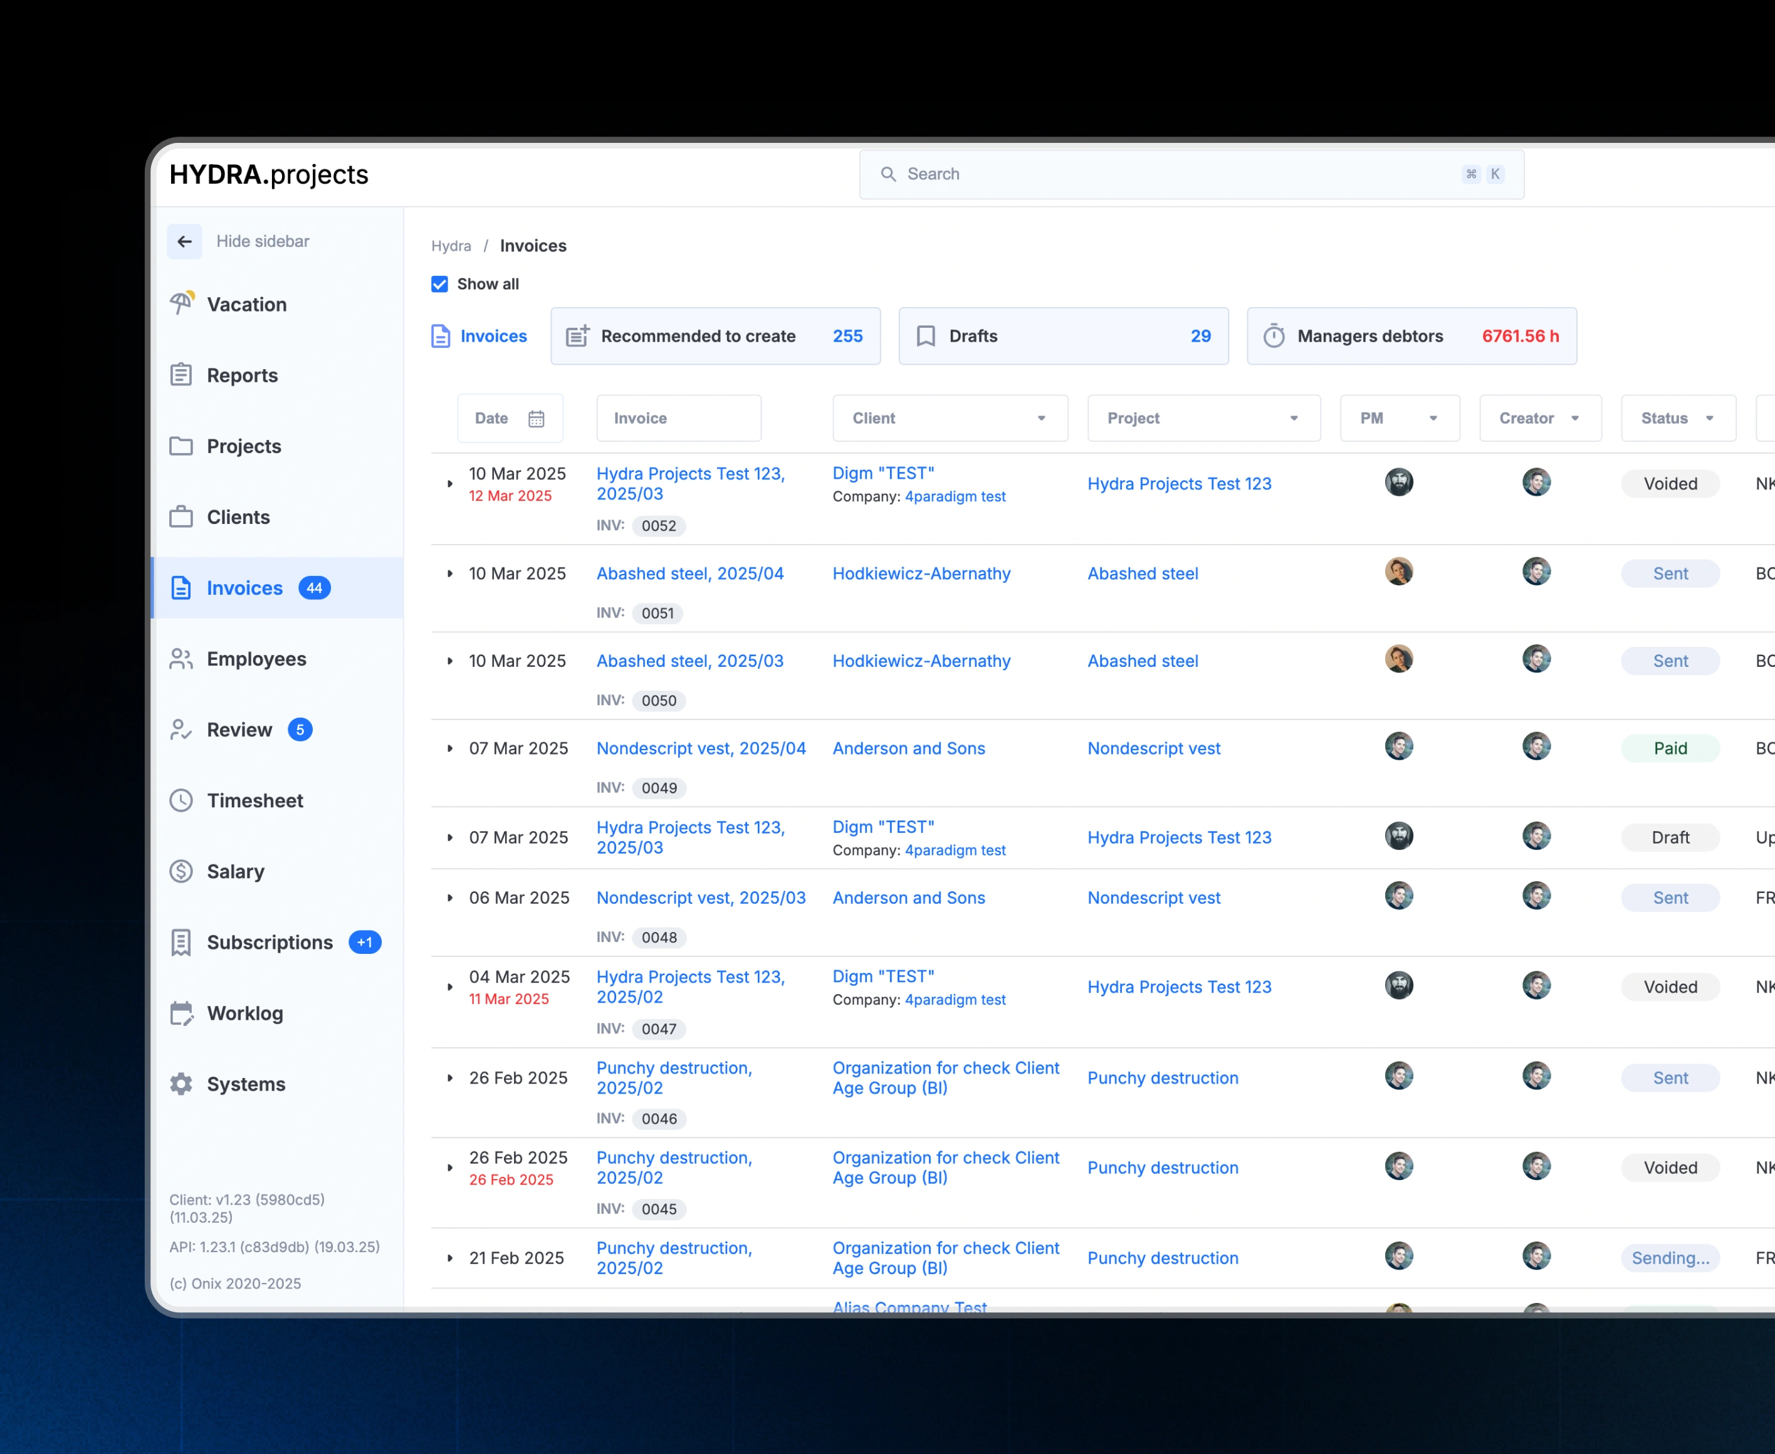Click PM avatar on invoice 0052 row
Screen dimensions: 1775x1454
coord(1399,483)
